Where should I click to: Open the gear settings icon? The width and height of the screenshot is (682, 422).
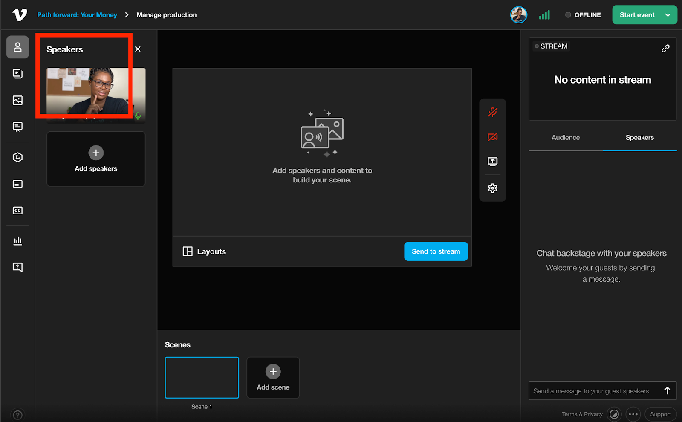click(x=492, y=188)
